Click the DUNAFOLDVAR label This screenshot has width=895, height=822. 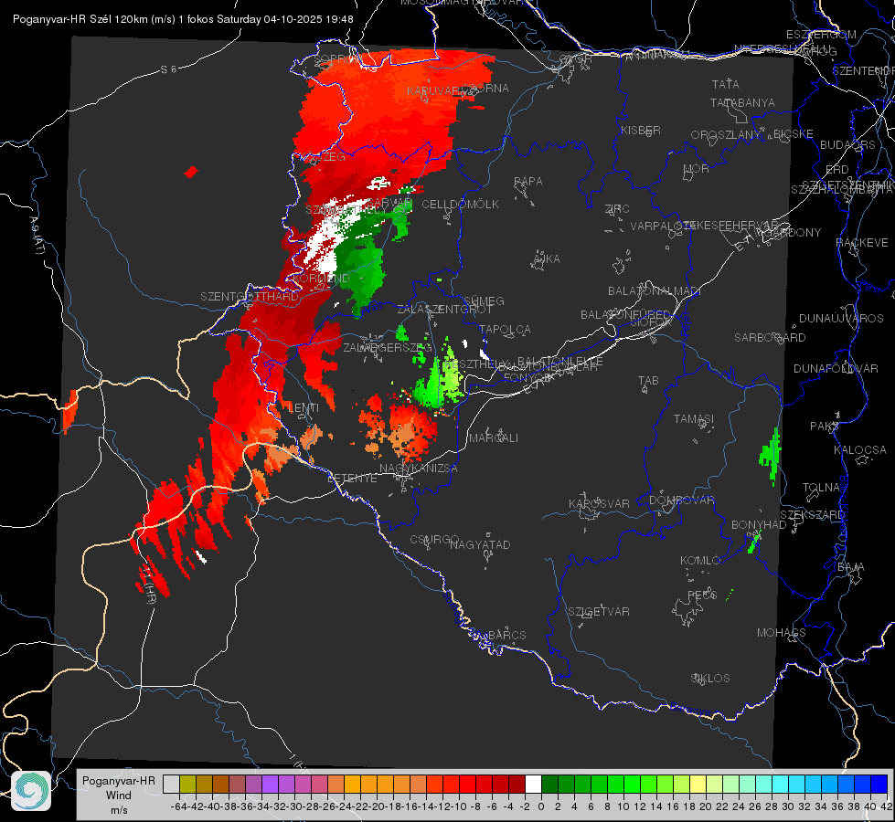coord(835,368)
